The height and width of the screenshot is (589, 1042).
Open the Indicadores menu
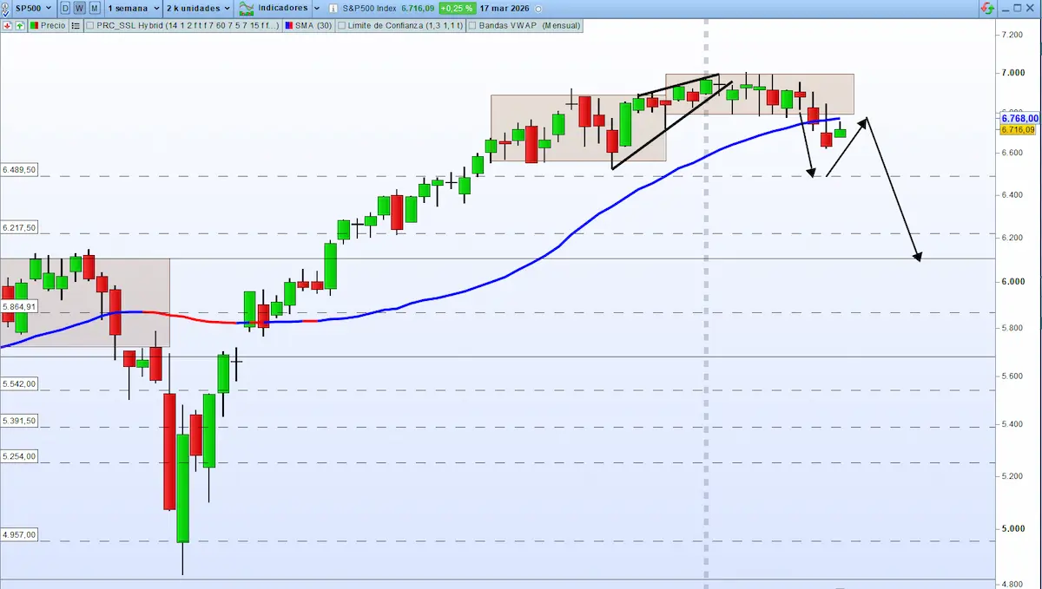point(284,7)
